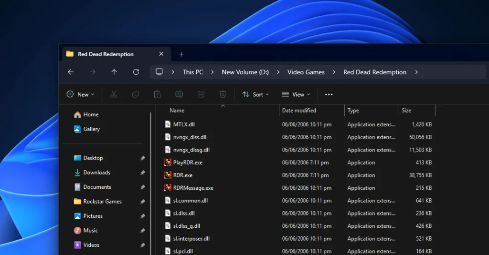Click the Cut scissors icon

point(114,94)
